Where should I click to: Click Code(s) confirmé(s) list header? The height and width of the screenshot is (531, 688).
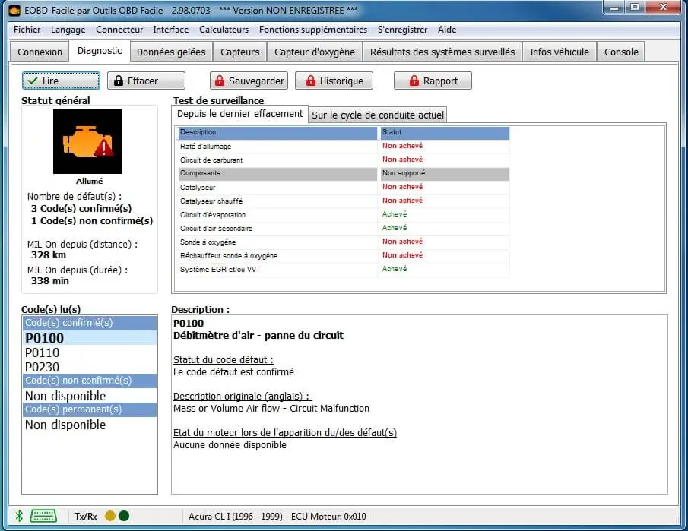pos(90,323)
